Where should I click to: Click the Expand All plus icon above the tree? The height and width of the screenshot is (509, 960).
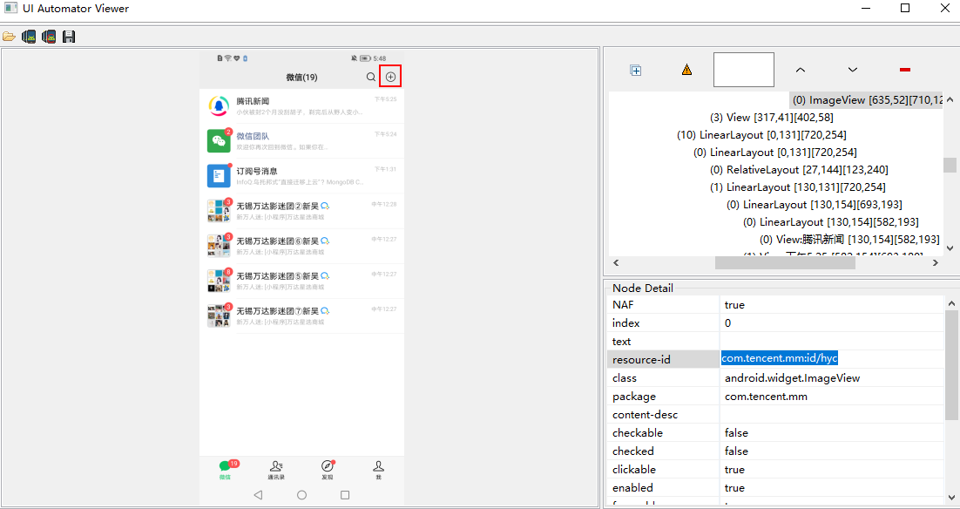(x=636, y=70)
